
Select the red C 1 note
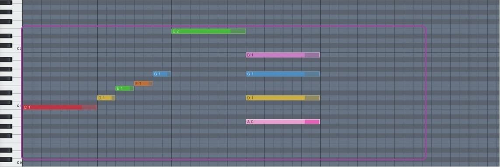(x=60, y=108)
